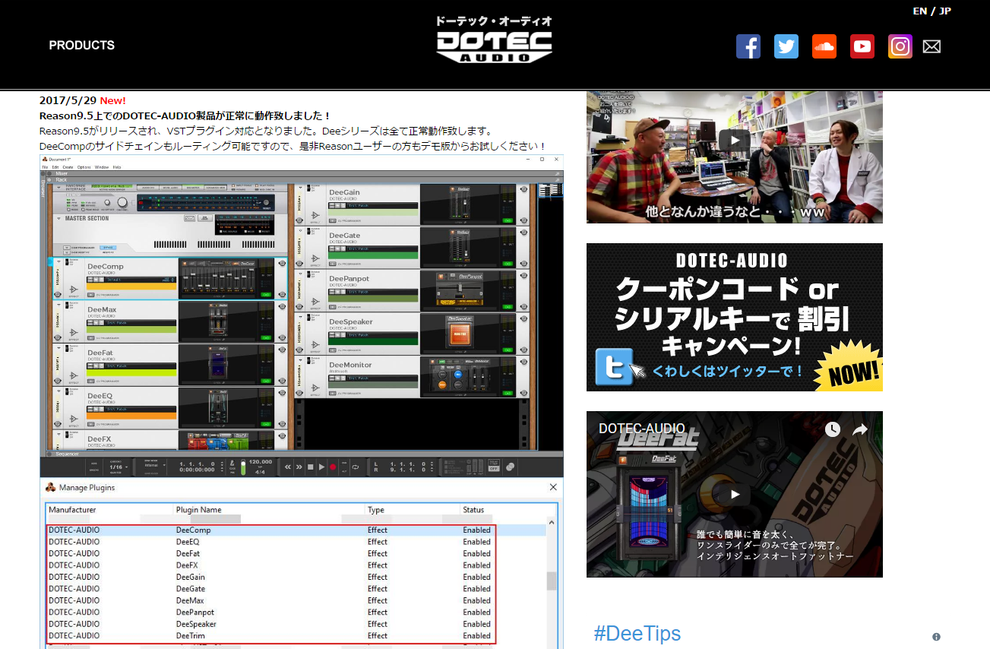Open the Window menu in the Reason window
Image resolution: width=990 pixels, height=649 pixels.
(x=101, y=166)
